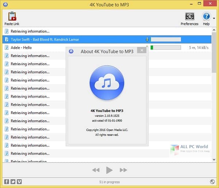This screenshot has height=188, width=219.
Task: Minimize the 4K YouTube to MP3 window
Action: [191, 4]
